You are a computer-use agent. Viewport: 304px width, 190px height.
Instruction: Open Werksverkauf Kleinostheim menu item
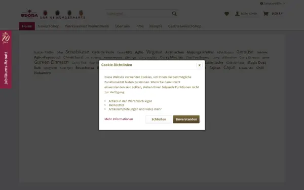tap(87, 26)
